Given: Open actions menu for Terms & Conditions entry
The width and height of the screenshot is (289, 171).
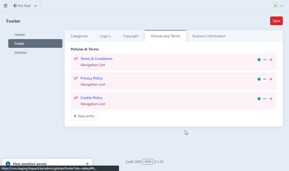Looking at the screenshot, I should 265,60.
